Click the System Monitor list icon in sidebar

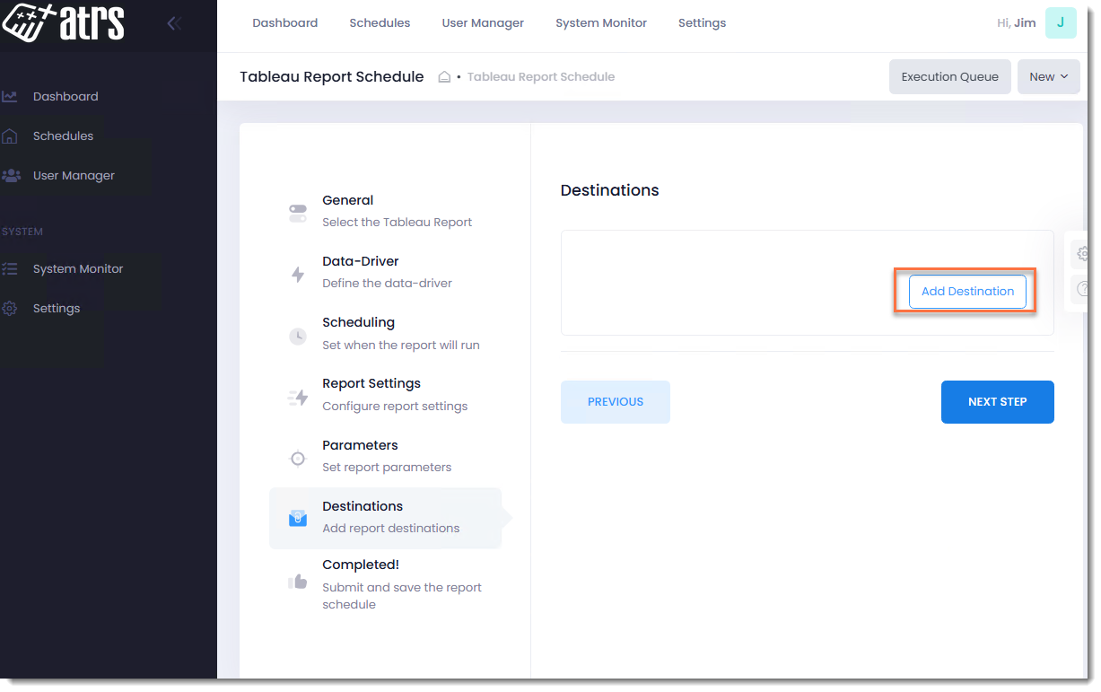point(10,268)
